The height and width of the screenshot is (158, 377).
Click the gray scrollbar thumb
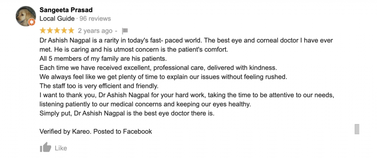tap(356, 129)
